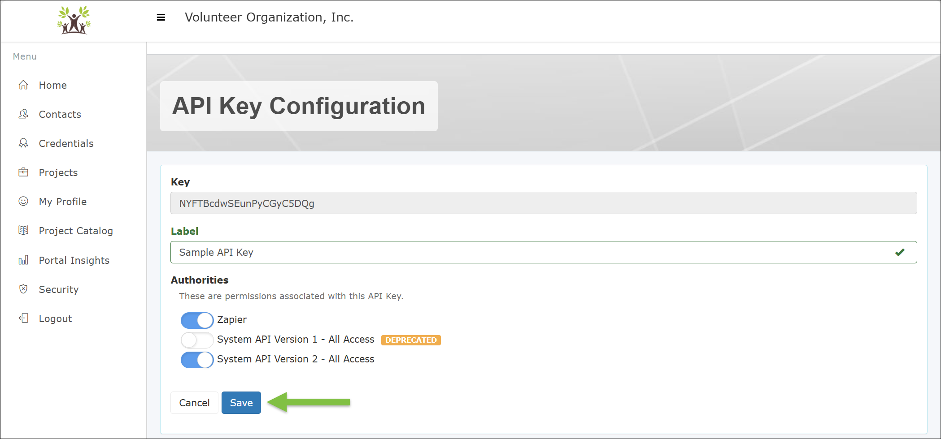Click the DEPRECATED badge

411,340
